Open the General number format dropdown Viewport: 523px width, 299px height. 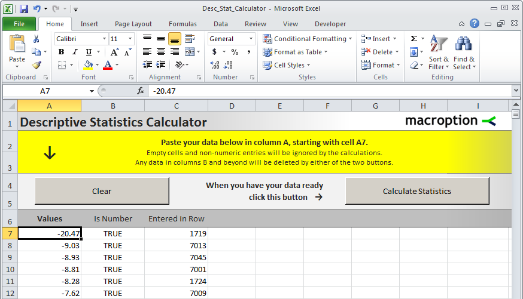coord(251,39)
